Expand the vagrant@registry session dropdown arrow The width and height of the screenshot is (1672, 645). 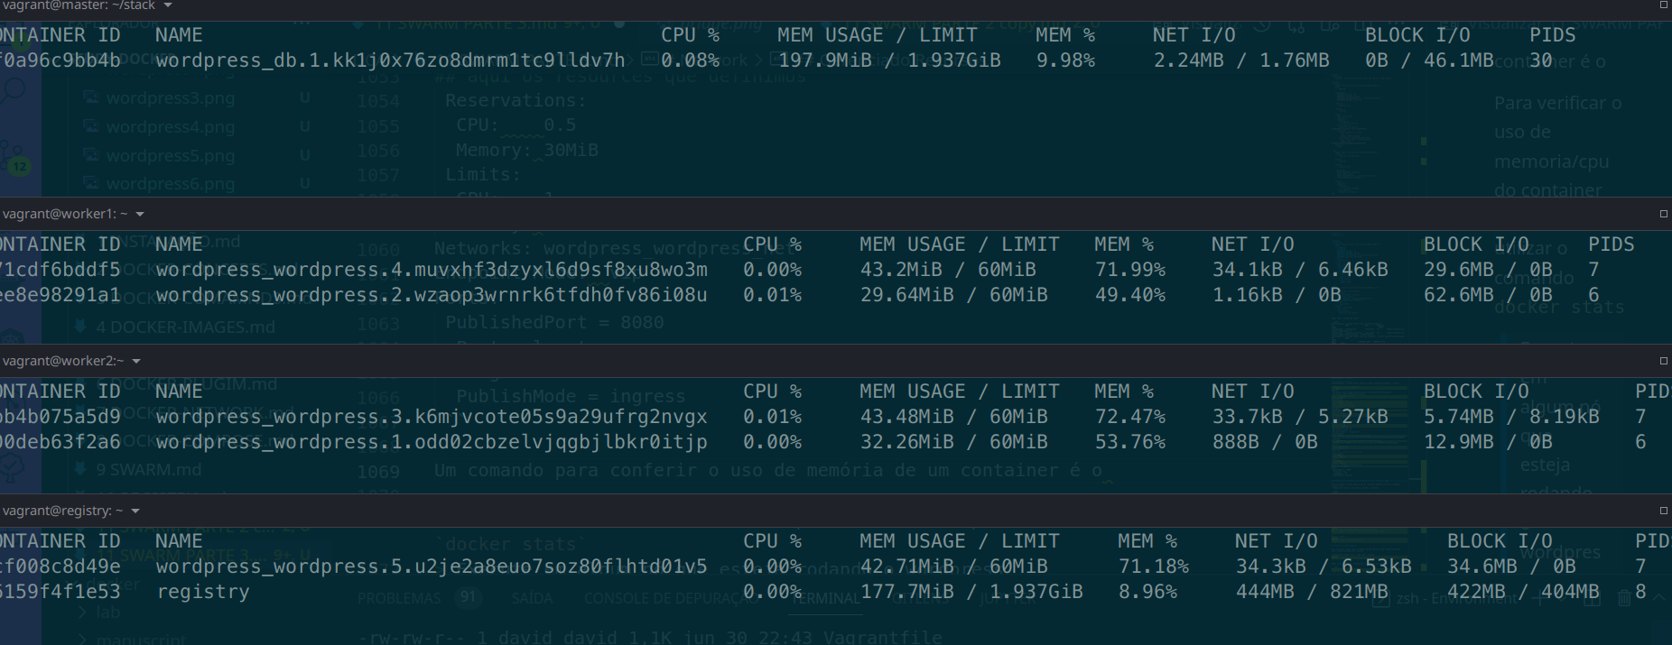pyautogui.click(x=135, y=511)
